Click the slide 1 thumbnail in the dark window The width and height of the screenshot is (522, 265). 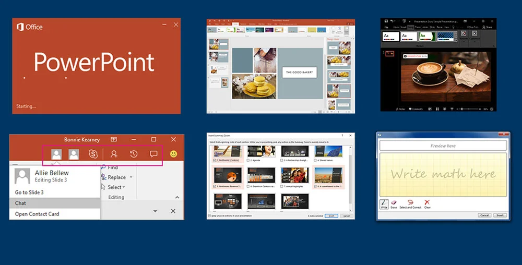pyautogui.click(x=389, y=54)
